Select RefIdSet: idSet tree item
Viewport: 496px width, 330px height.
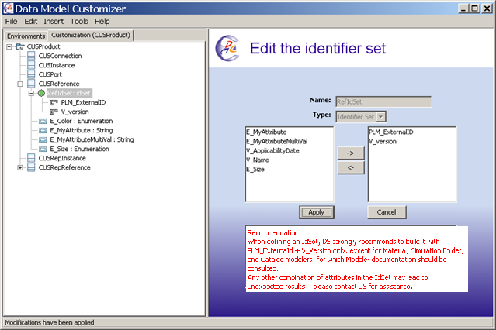pyautogui.click(x=69, y=93)
